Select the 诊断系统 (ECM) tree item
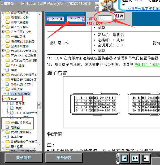The height and width of the screenshot is (165, 160). [22, 84]
